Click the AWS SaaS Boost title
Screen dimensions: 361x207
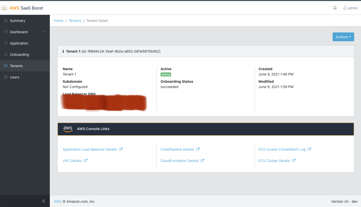(26, 8)
